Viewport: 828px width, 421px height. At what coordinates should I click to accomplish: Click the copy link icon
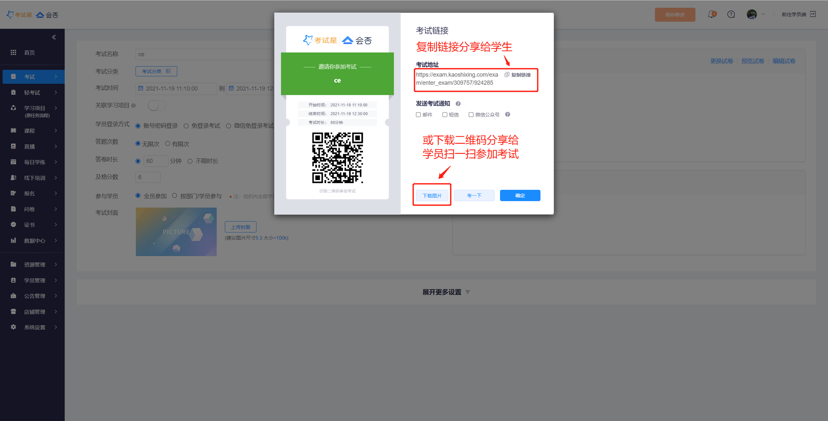point(507,75)
